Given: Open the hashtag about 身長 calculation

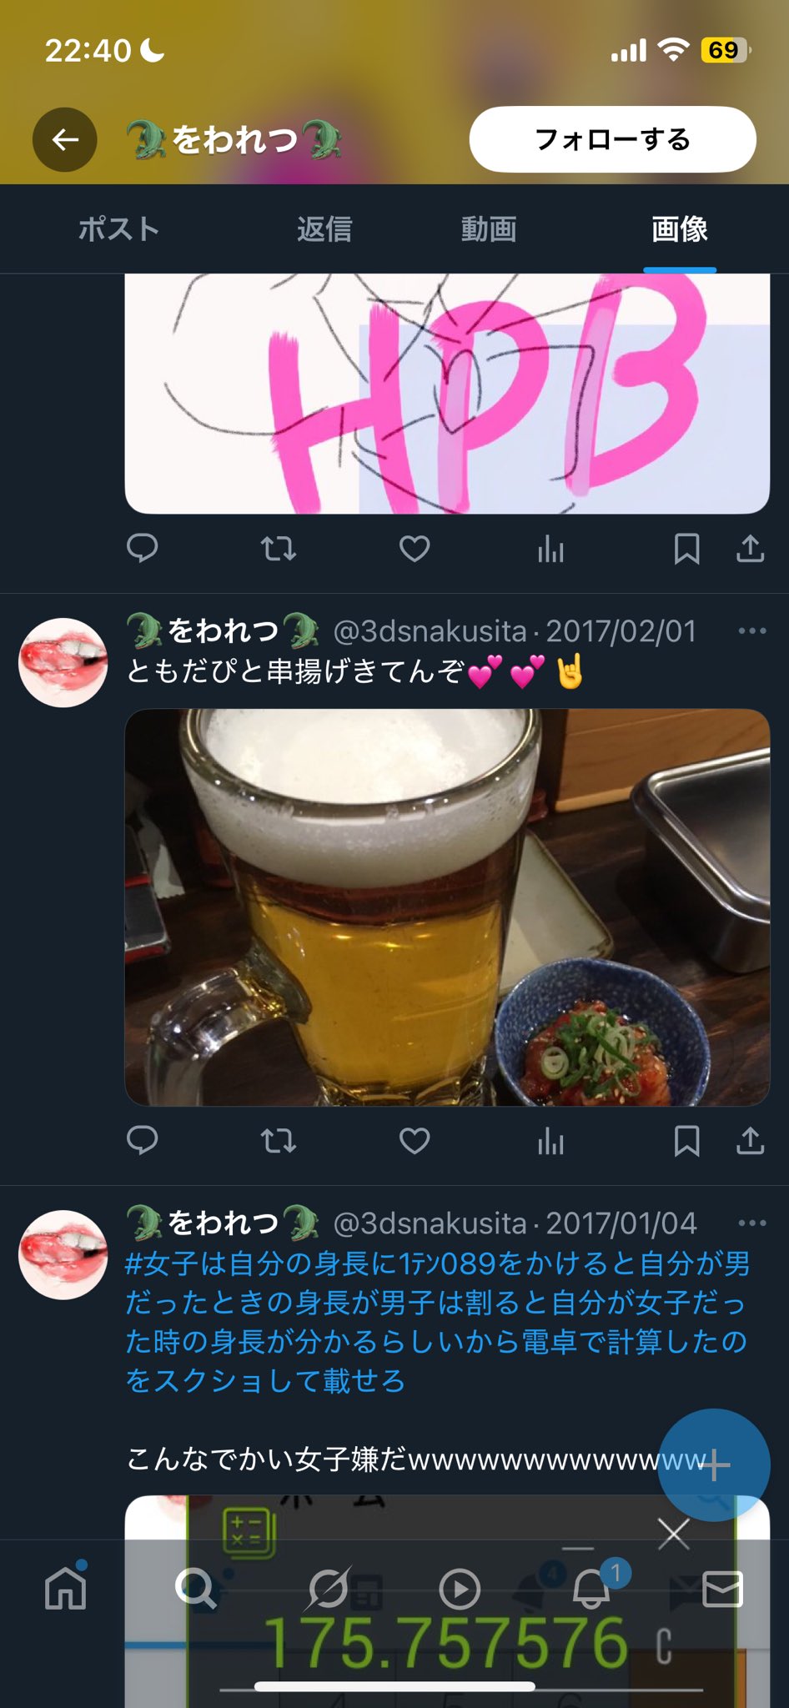Looking at the screenshot, I should point(437,1322).
